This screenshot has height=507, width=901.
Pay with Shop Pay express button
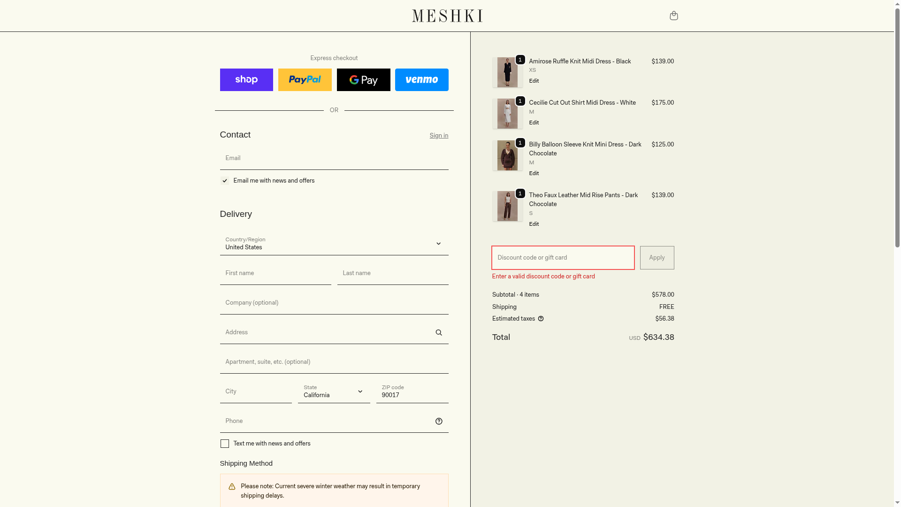[x=246, y=80]
